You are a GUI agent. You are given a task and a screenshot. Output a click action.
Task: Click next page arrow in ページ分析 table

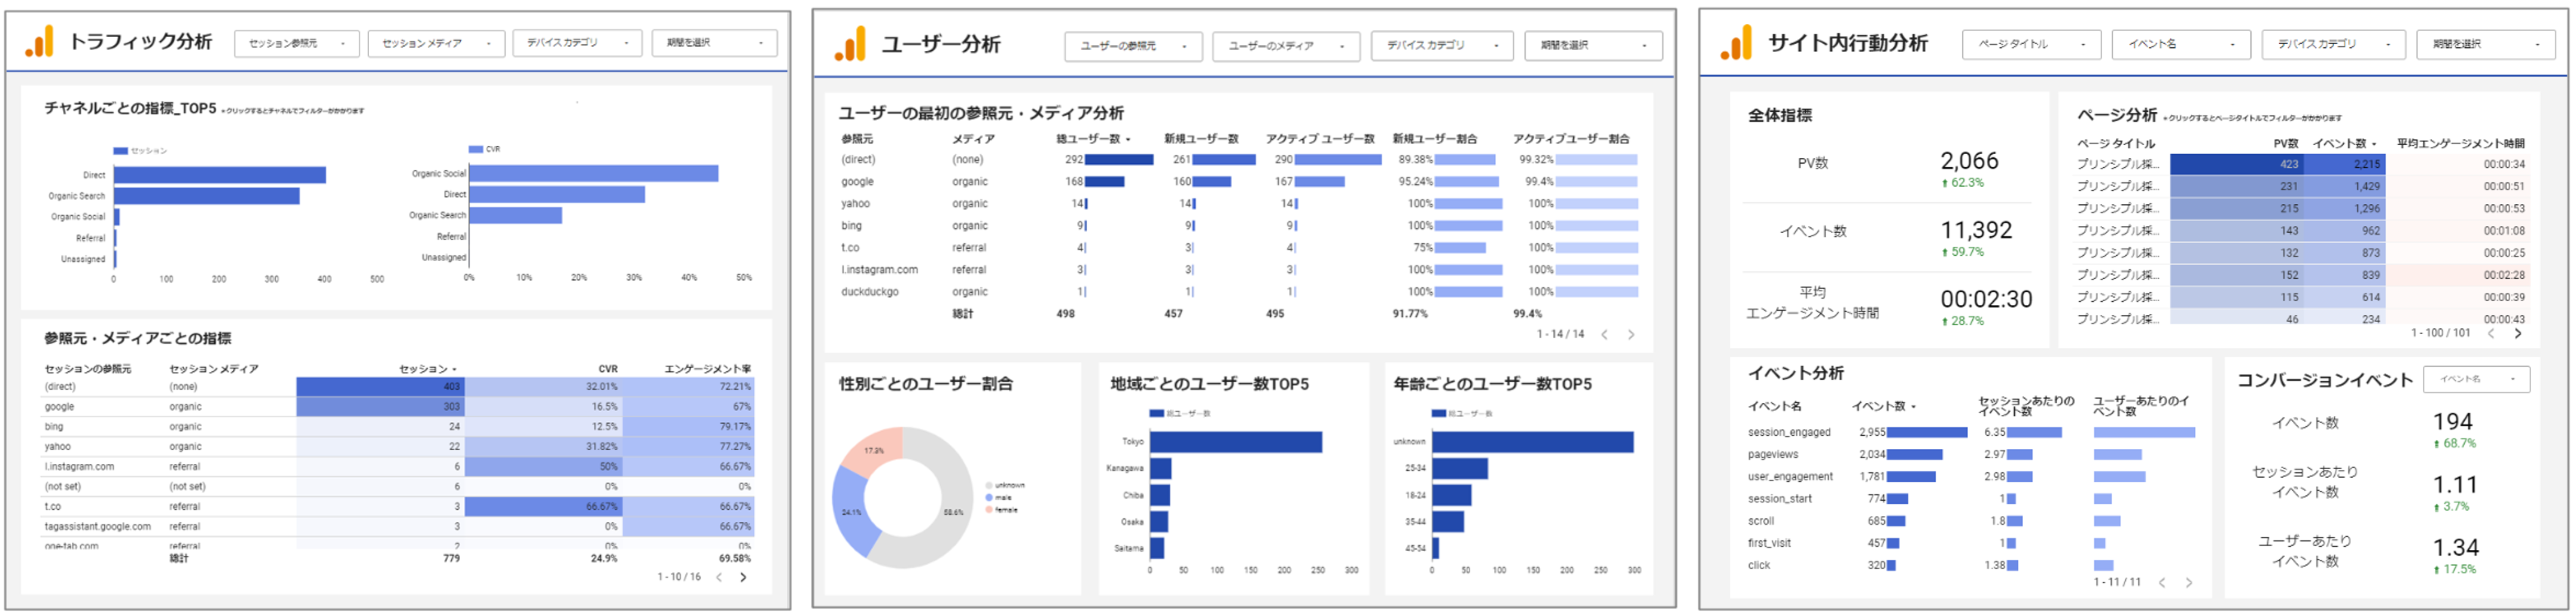click(x=2518, y=333)
